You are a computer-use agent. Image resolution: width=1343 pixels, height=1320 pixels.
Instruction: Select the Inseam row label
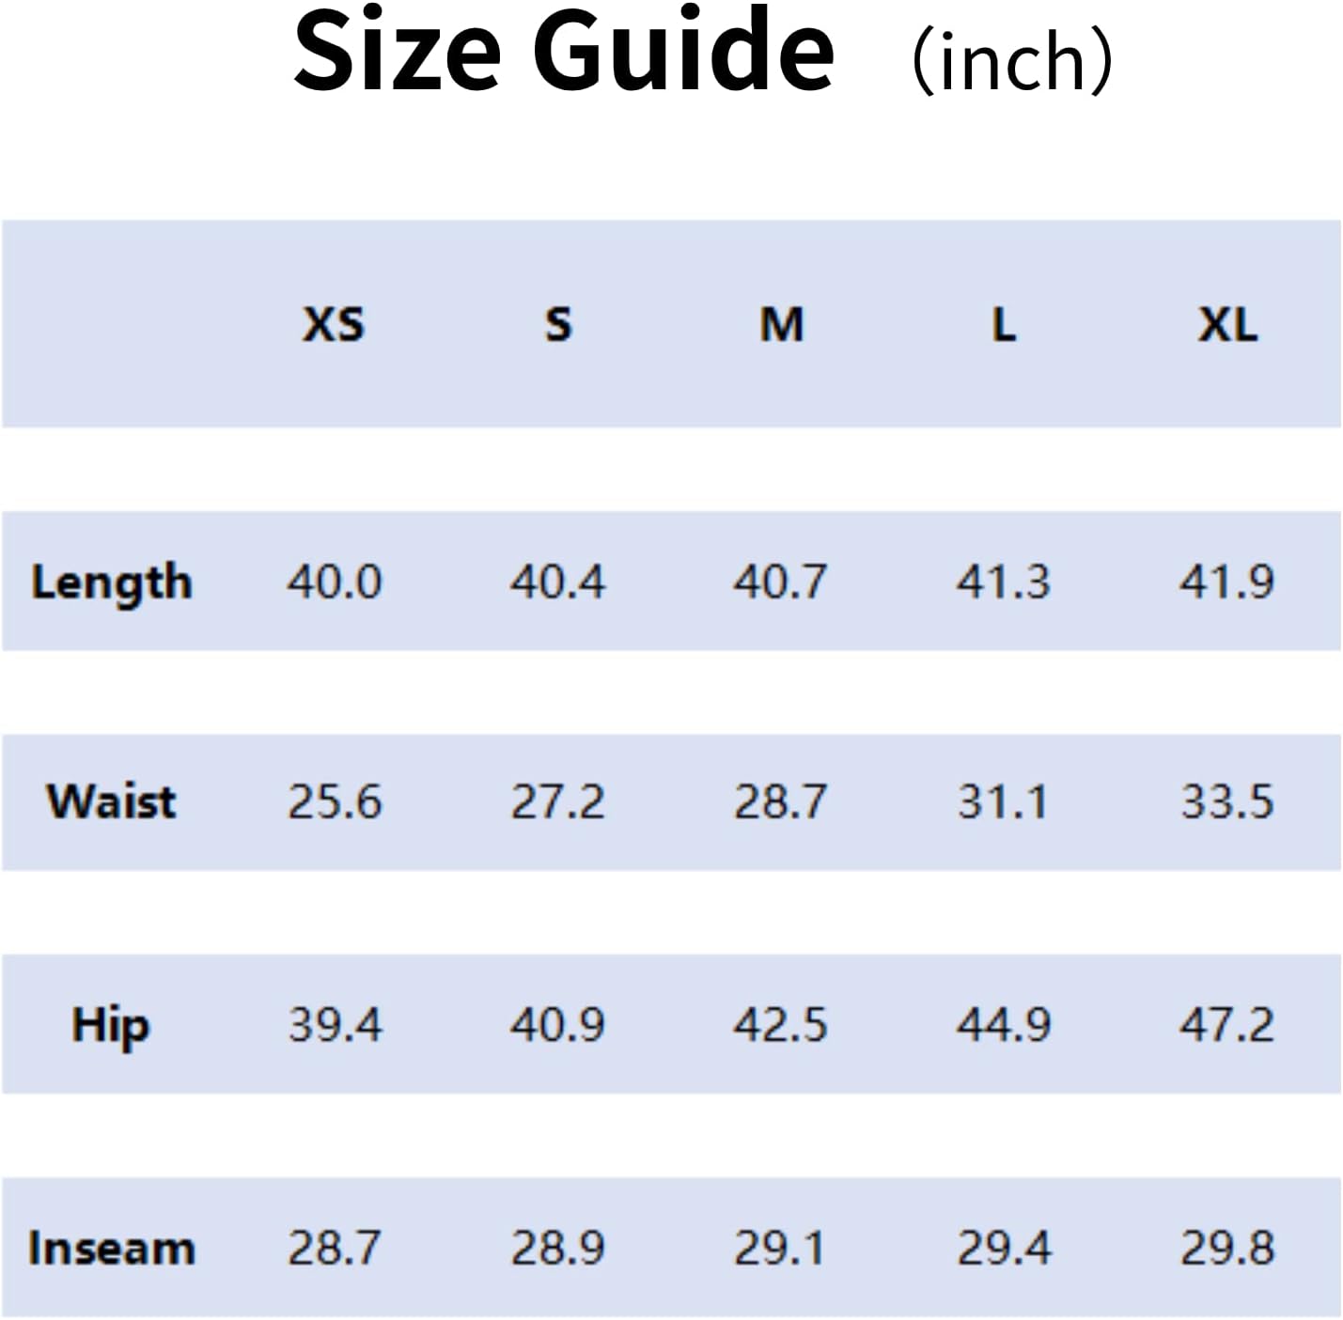pyautogui.click(x=112, y=1248)
